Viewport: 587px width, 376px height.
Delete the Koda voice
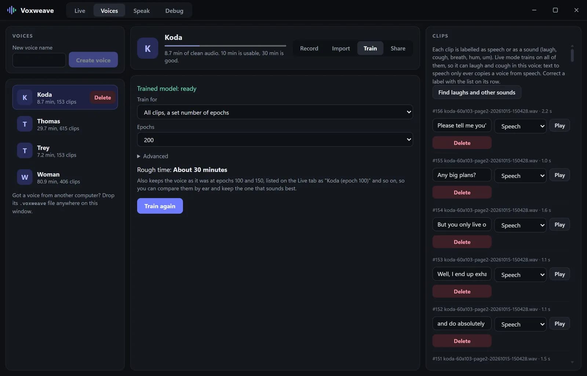(102, 98)
